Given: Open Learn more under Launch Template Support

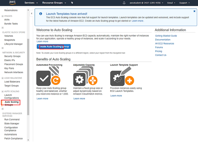Looking at the screenshot, I should [116, 96].
